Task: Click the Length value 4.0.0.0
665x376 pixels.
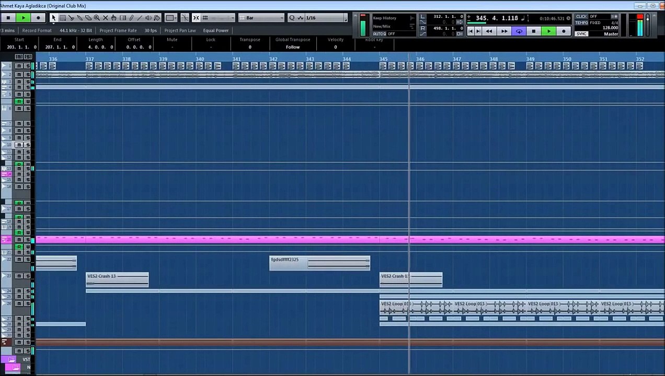Action: (x=100, y=47)
